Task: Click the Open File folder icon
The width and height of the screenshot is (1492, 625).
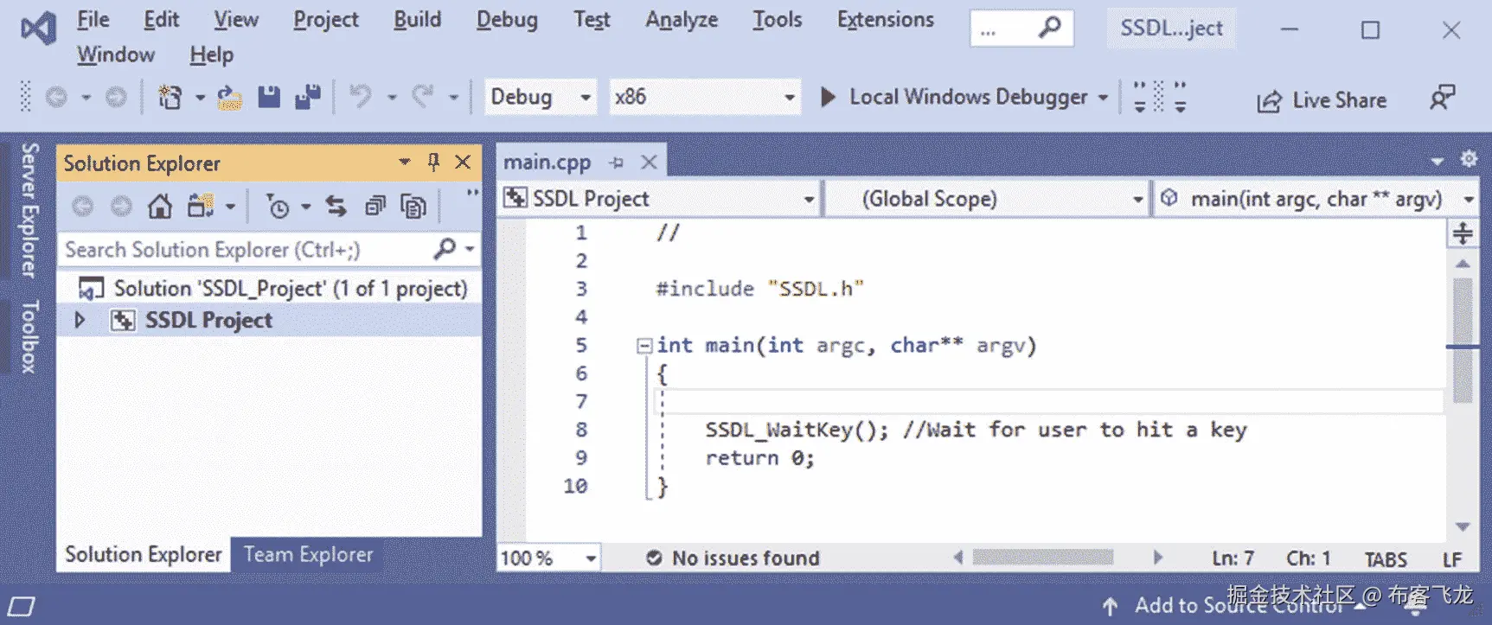Action: tap(229, 97)
